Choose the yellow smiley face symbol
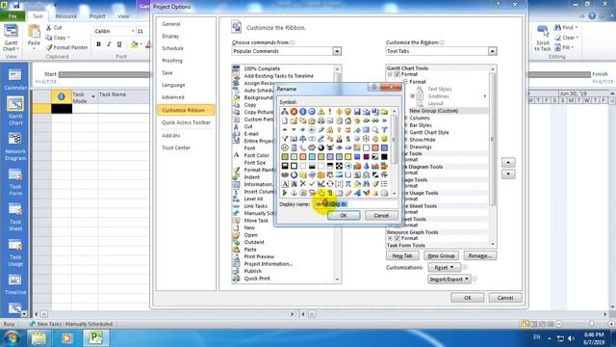This screenshot has height=347, width=616. pyautogui.click(x=384, y=139)
